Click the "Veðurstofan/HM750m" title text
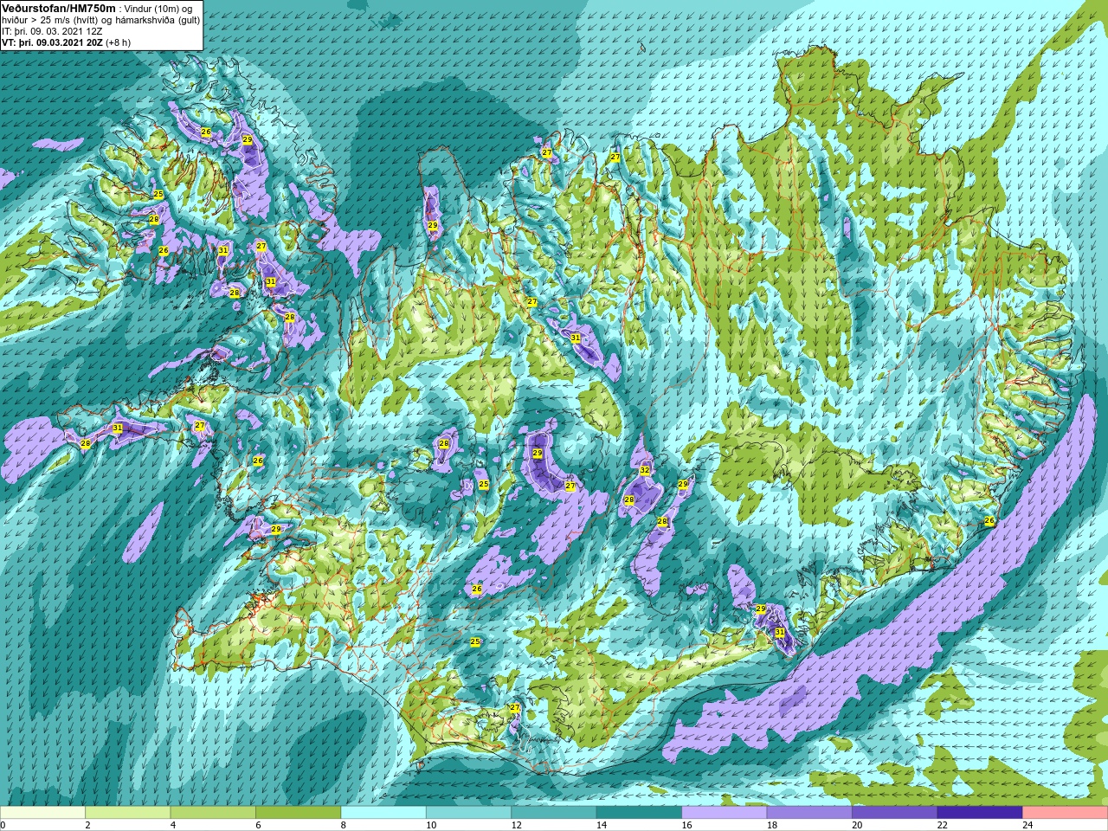 [58, 8]
